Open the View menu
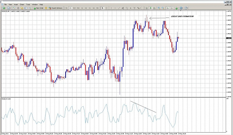233x135 pixels. [10, 4]
